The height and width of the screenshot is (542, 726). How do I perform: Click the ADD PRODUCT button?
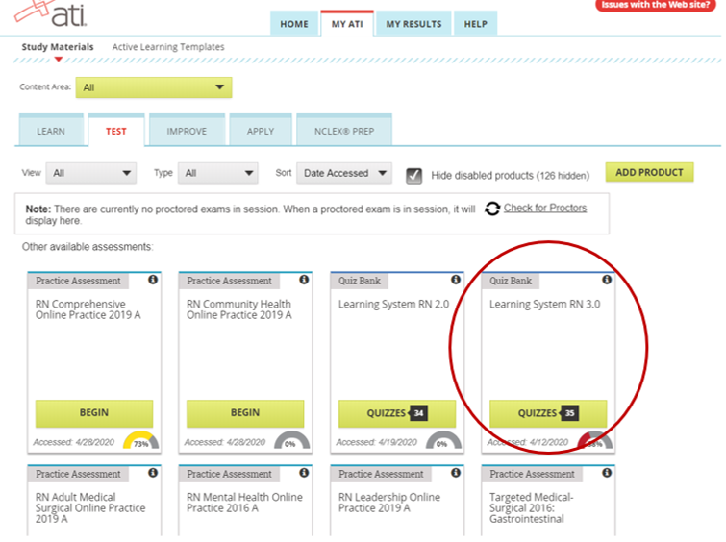(x=649, y=172)
